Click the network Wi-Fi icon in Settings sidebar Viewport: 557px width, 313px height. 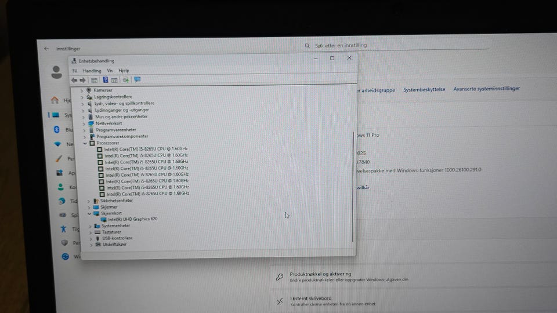tap(57, 144)
